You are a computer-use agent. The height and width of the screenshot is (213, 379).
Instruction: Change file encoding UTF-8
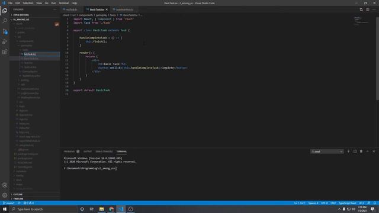pyautogui.click(x=325, y=203)
